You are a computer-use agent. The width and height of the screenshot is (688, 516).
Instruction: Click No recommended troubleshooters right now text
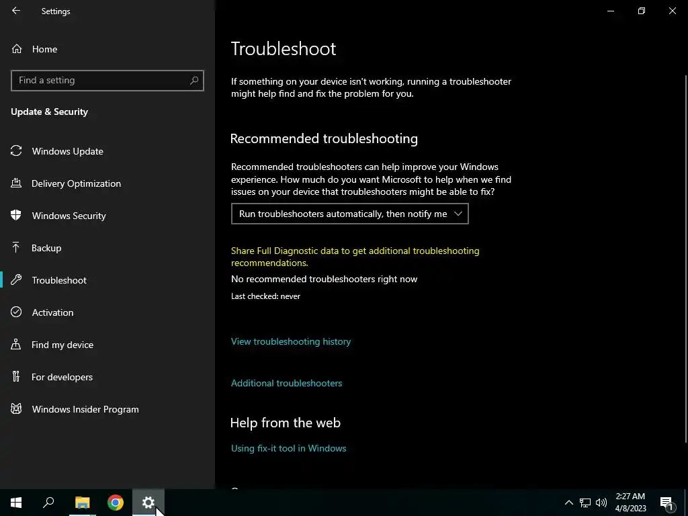click(325, 279)
